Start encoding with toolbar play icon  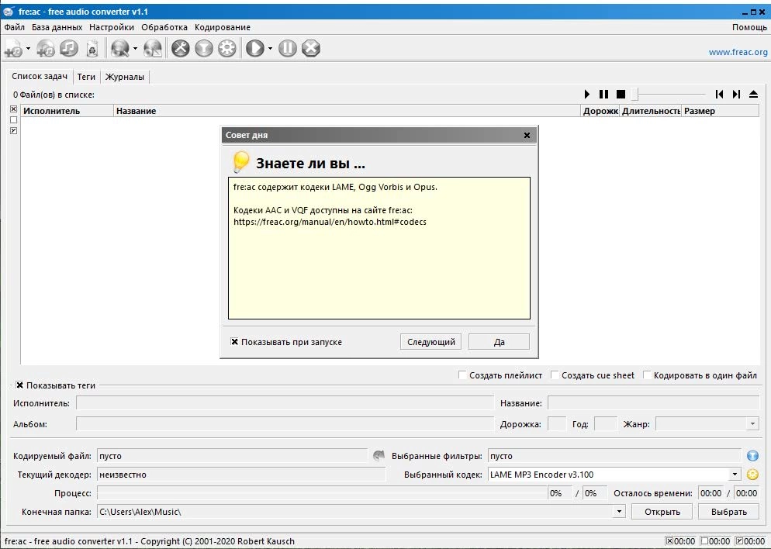click(254, 48)
